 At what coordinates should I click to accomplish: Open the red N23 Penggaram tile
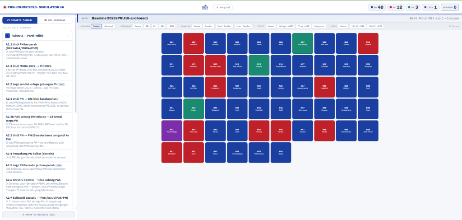coord(215,87)
